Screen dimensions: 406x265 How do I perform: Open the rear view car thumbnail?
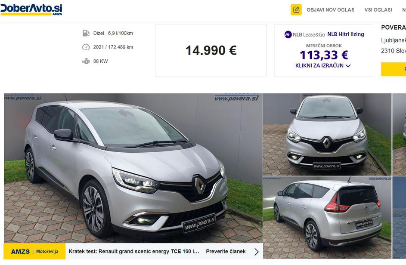coord(327,218)
